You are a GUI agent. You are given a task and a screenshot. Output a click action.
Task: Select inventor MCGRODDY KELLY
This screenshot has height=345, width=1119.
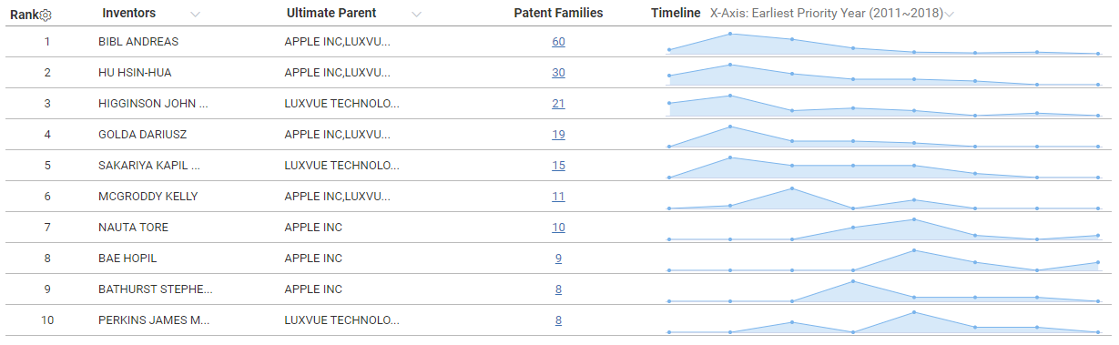(148, 197)
